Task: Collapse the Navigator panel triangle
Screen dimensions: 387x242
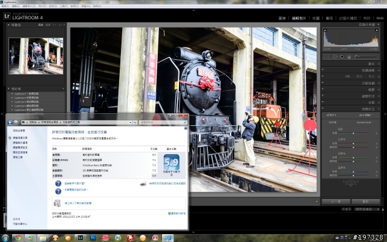Action: 8,25
